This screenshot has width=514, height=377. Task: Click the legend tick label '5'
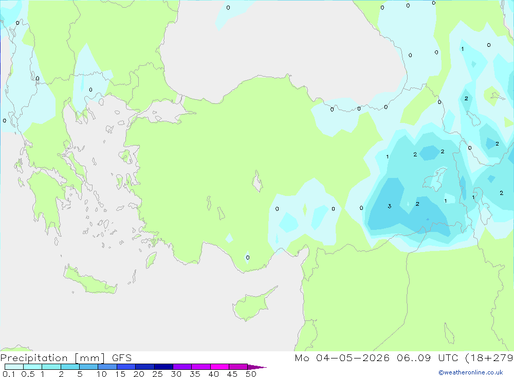pyautogui.click(x=80, y=374)
